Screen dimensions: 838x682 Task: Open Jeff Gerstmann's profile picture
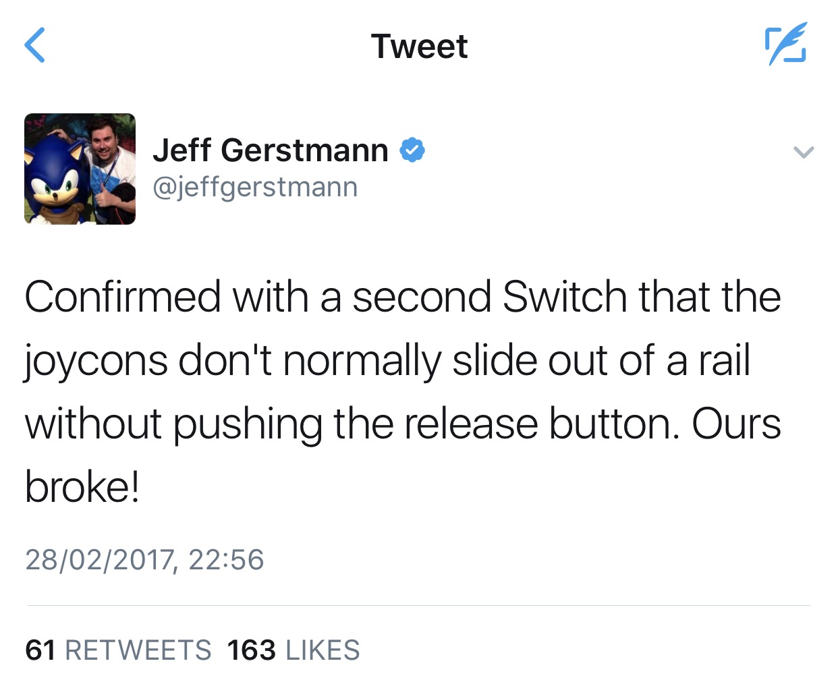click(x=80, y=169)
